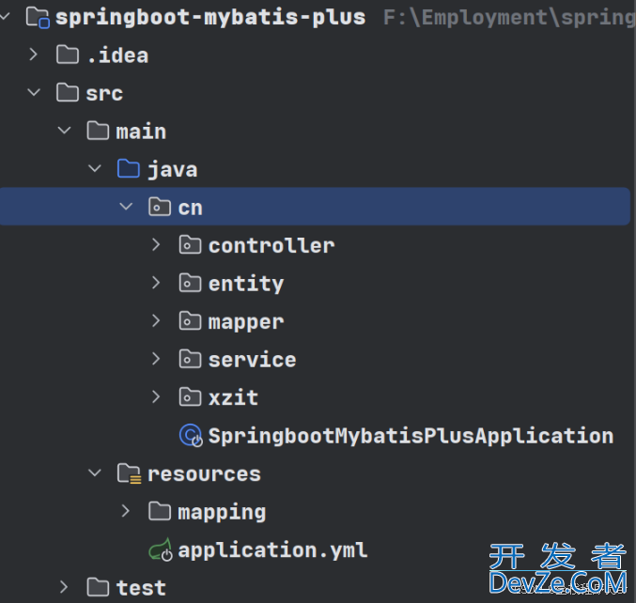Expand the .idea folder
Image resolution: width=636 pixels, height=603 pixels.
pyautogui.click(x=34, y=54)
